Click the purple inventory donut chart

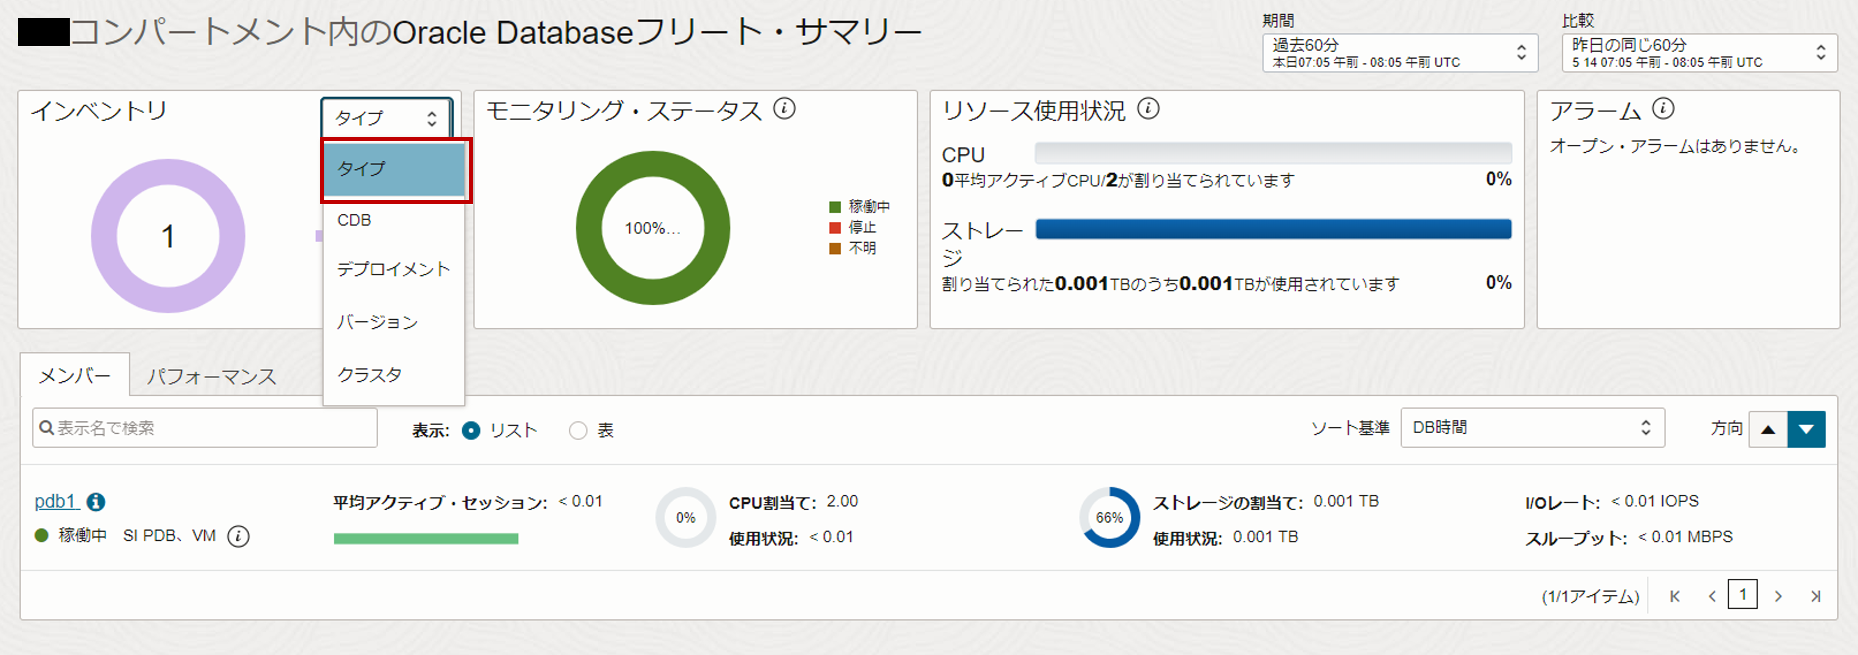(168, 236)
